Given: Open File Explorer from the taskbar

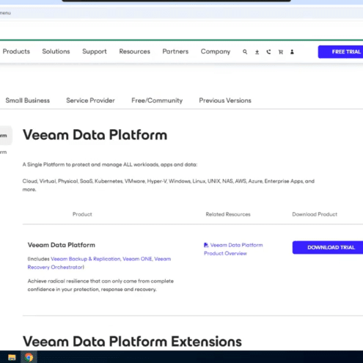Looking at the screenshot, I should [x=12, y=357].
